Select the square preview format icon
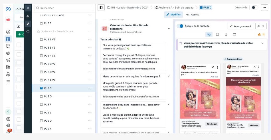The height and width of the screenshot is (140, 271). click(x=217, y=34)
